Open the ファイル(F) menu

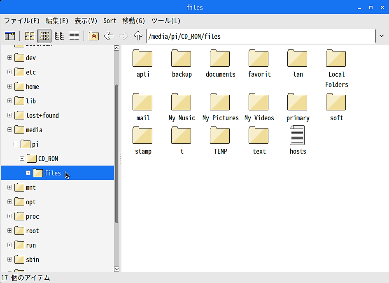click(21, 21)
